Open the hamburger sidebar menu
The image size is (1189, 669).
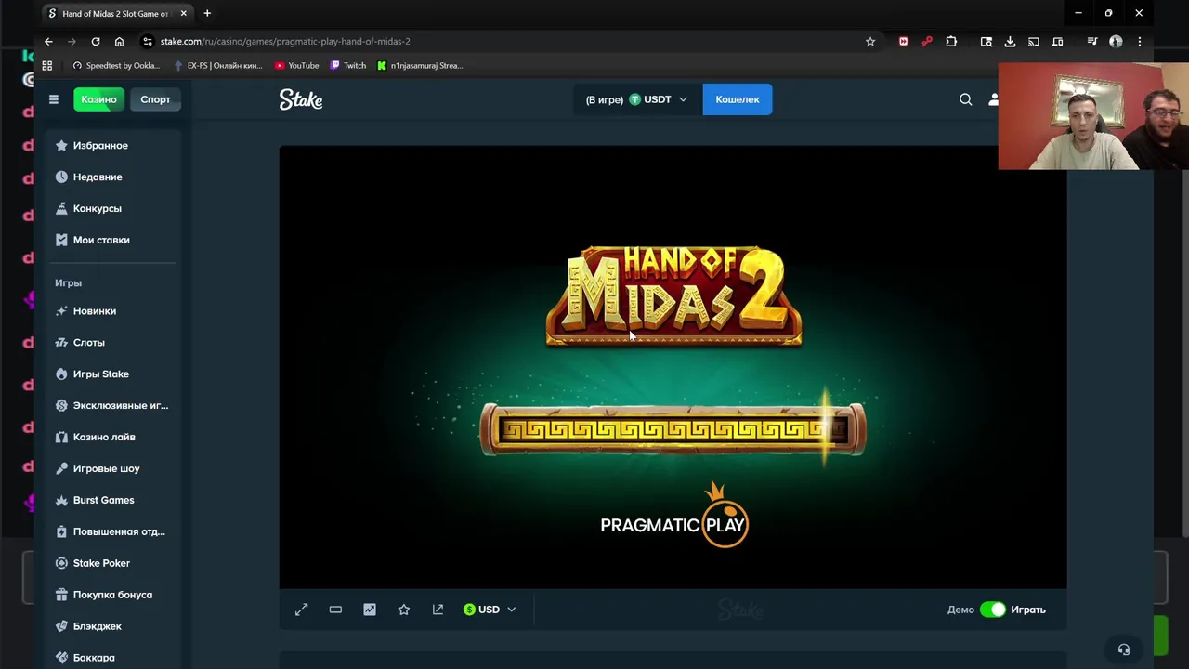pyautogui.click(x=54, y=99)
